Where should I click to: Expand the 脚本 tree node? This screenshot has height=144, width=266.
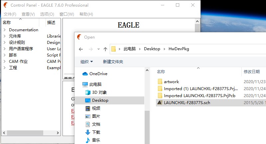click(x=5, y=55)
